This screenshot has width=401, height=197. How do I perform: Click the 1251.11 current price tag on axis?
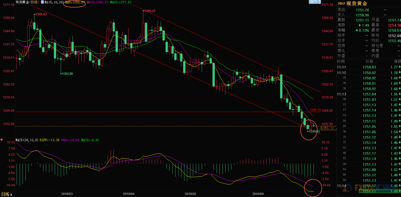pyautogui.click(x=328, y=128)
